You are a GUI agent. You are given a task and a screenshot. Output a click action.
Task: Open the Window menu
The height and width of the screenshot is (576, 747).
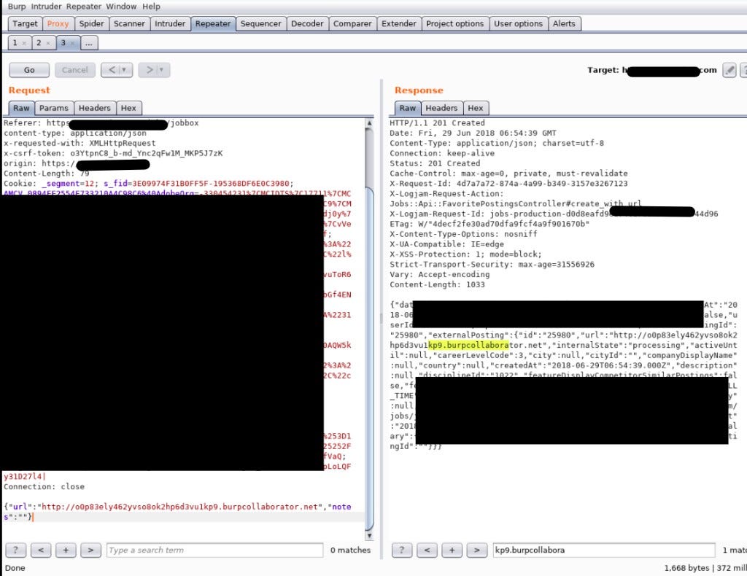click(121, 7)
